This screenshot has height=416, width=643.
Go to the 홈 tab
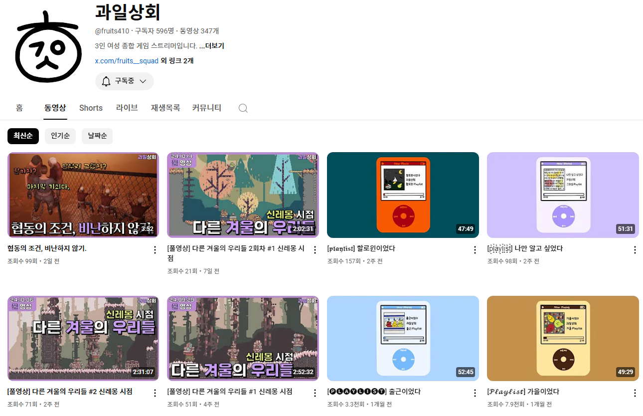tap(19, 108)
